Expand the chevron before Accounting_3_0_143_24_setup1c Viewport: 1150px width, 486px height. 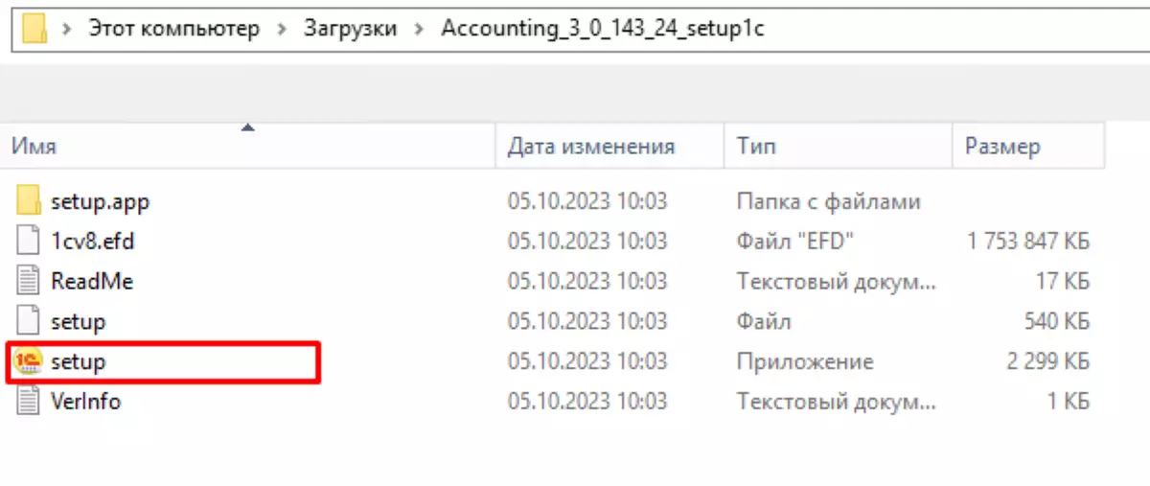tap(420, 29)
